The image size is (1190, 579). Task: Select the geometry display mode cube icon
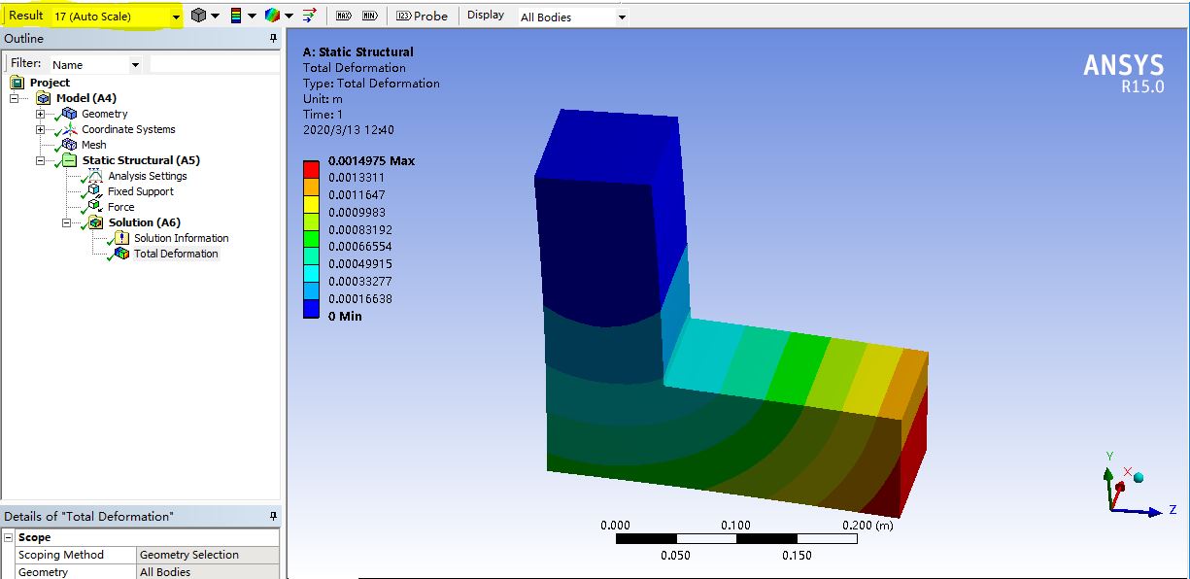198,15
